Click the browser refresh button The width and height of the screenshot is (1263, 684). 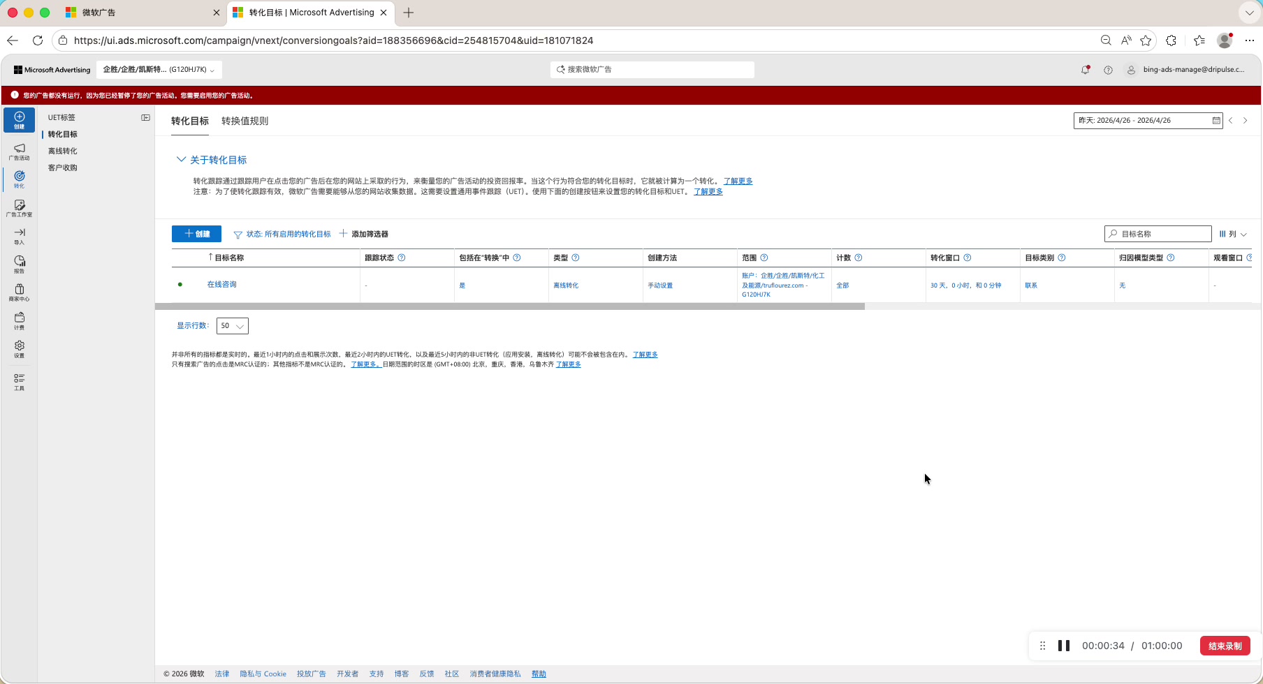pyautogui.click(x=38, y=40)
